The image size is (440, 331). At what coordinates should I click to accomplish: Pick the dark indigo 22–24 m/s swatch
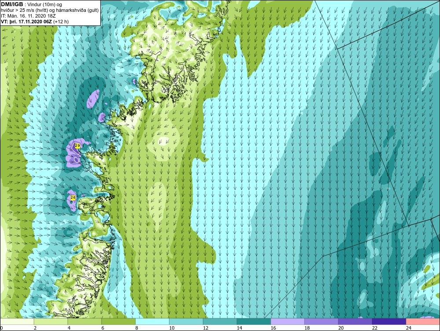(389, 321)
